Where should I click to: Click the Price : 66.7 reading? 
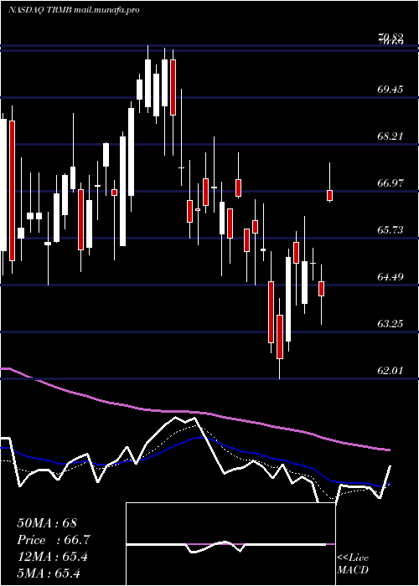coord(54,540)
